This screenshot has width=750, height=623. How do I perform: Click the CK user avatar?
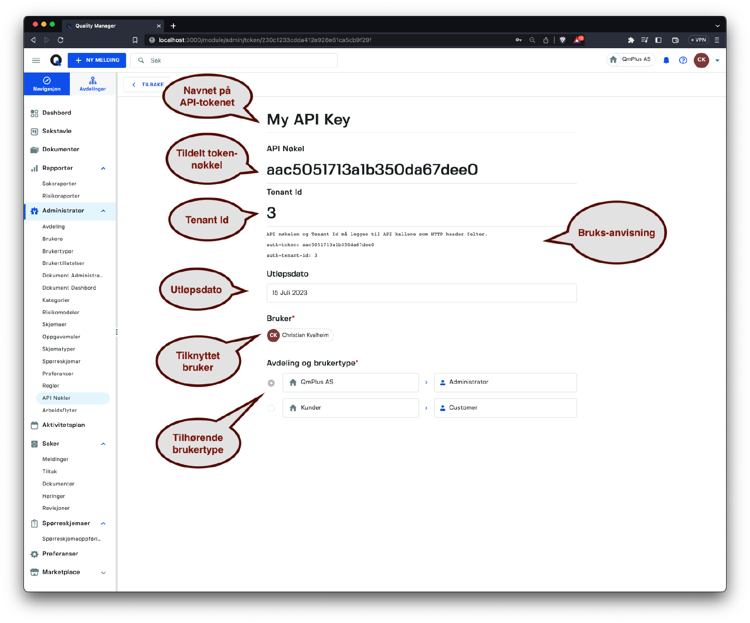click(701, 60)
